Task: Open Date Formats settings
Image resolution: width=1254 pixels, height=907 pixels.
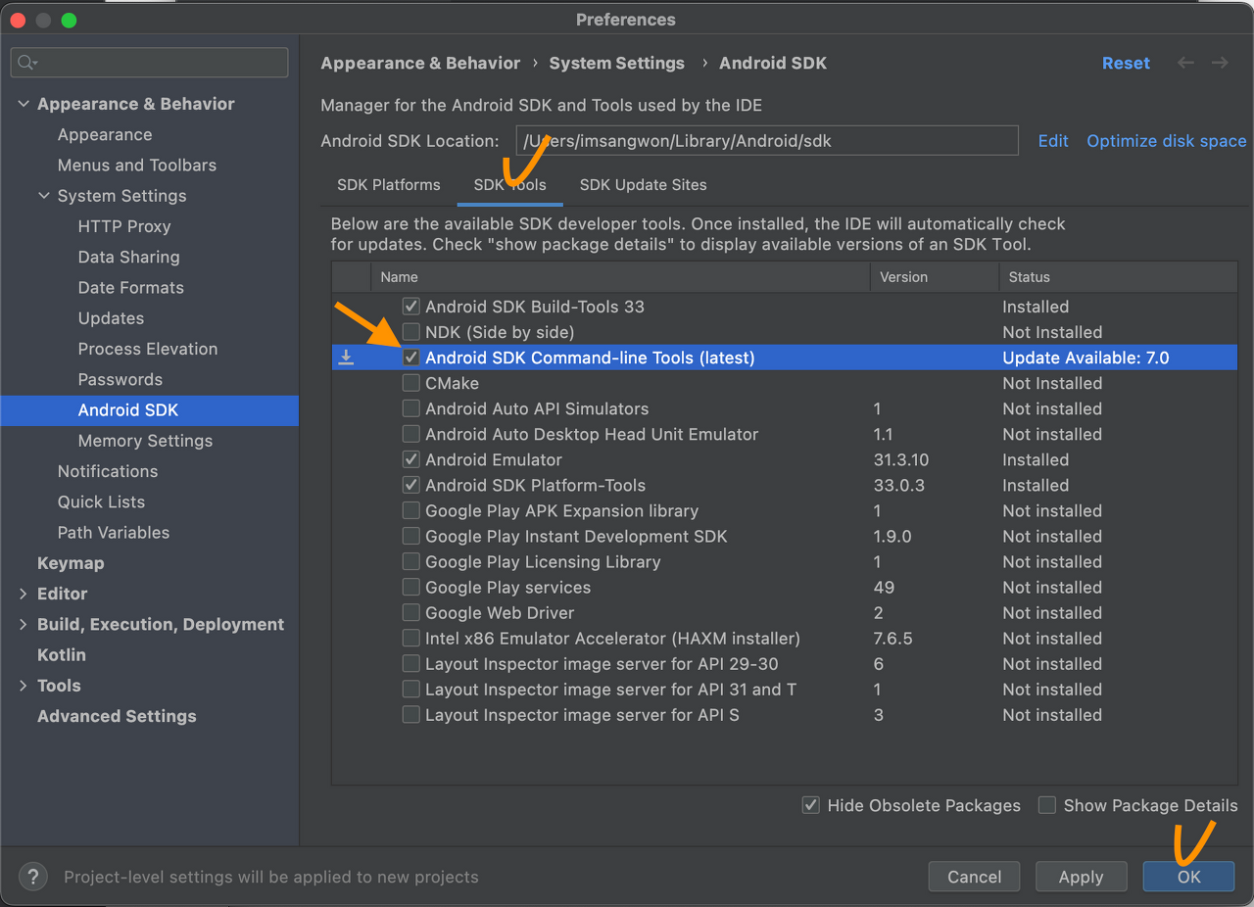Action: click(131, 287)
